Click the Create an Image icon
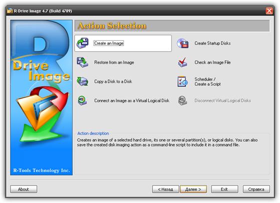The height and width of the screenshot is (203, 280). click(x=82, y=43)
